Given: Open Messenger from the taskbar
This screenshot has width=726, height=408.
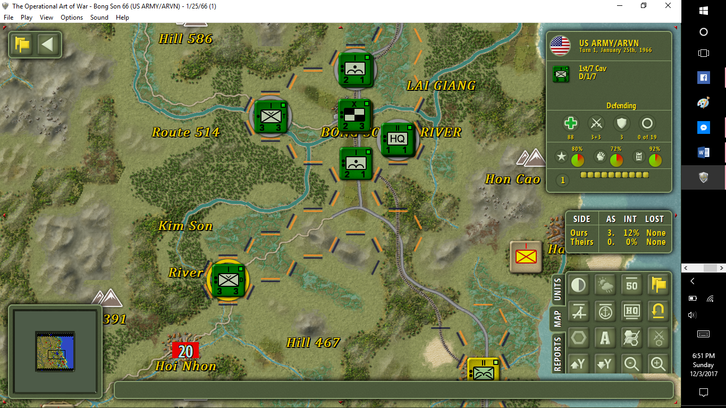Looking at the screenshot, I should (x=704, y=127).
